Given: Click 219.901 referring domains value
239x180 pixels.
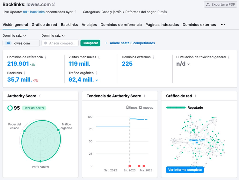Looking at the screenshot, I should tap(18, 64).
